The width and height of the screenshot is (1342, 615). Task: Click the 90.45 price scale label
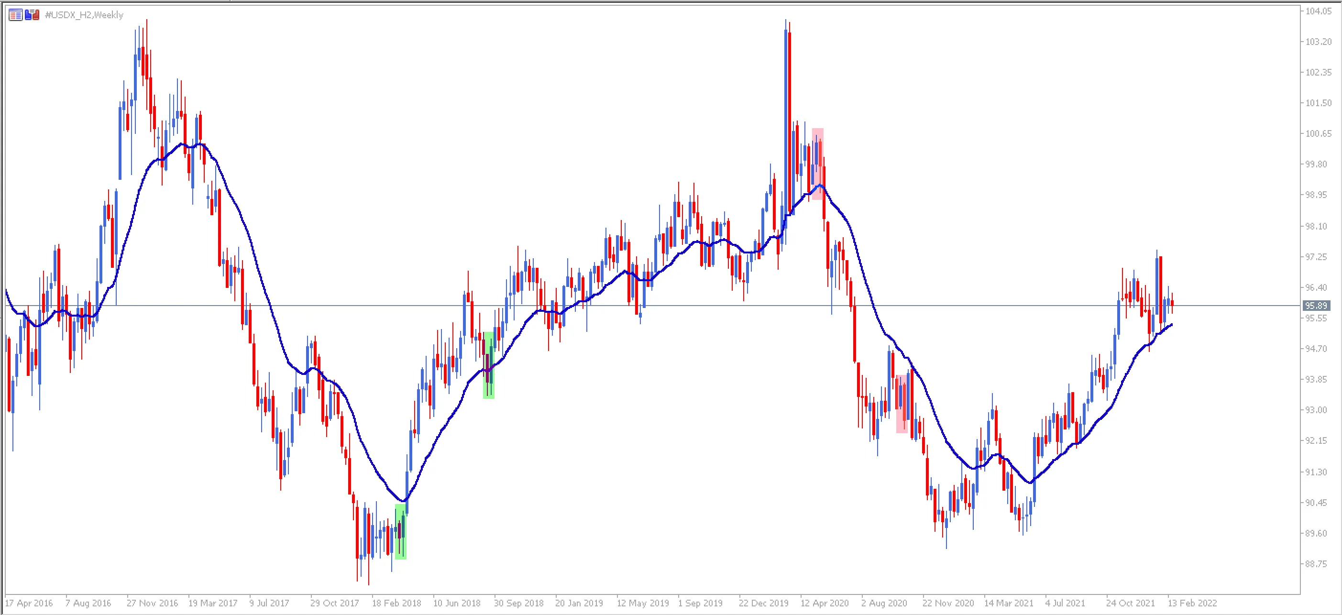point(1316,503)
